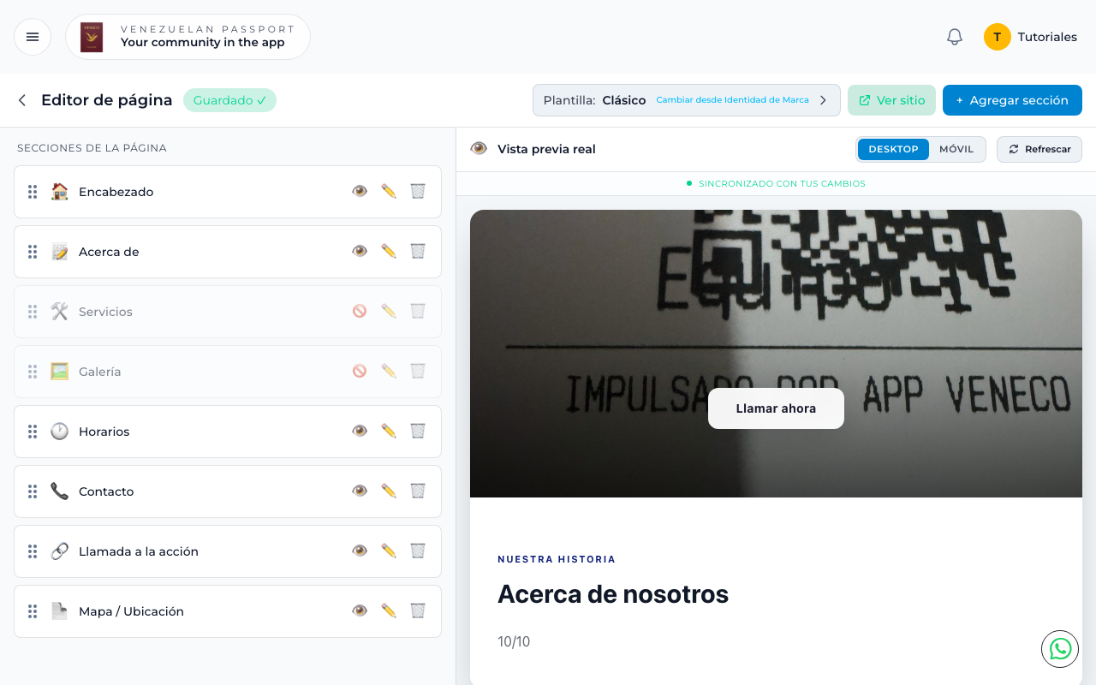Image resolution: width=1096 pixels, height=685 pixels.
Task: Edit the Galería section
Action: pos(389,371)
